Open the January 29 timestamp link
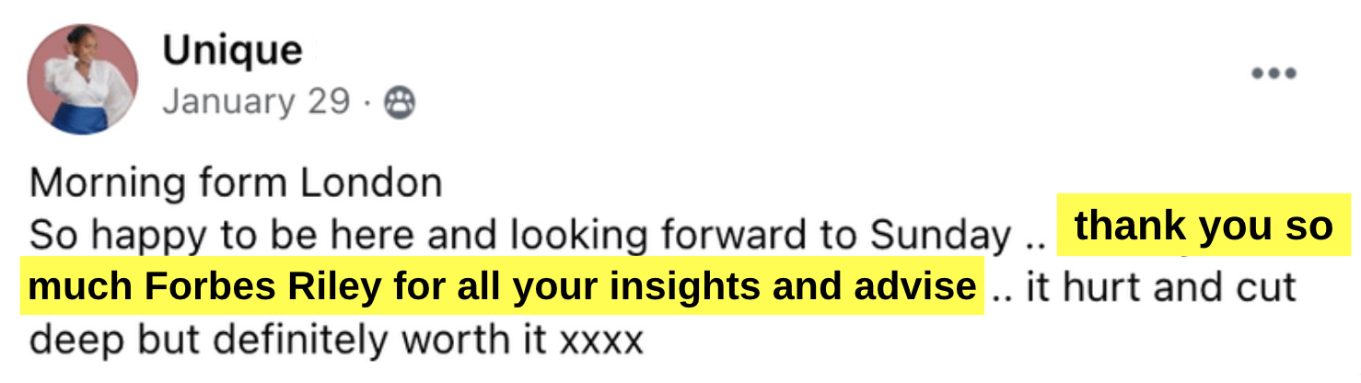Screen dimensions: 1361x383 [x=256, y=101]
